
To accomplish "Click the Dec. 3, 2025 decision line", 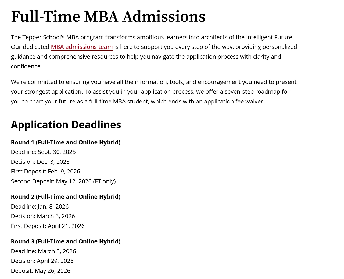I will tap(40, 162).
